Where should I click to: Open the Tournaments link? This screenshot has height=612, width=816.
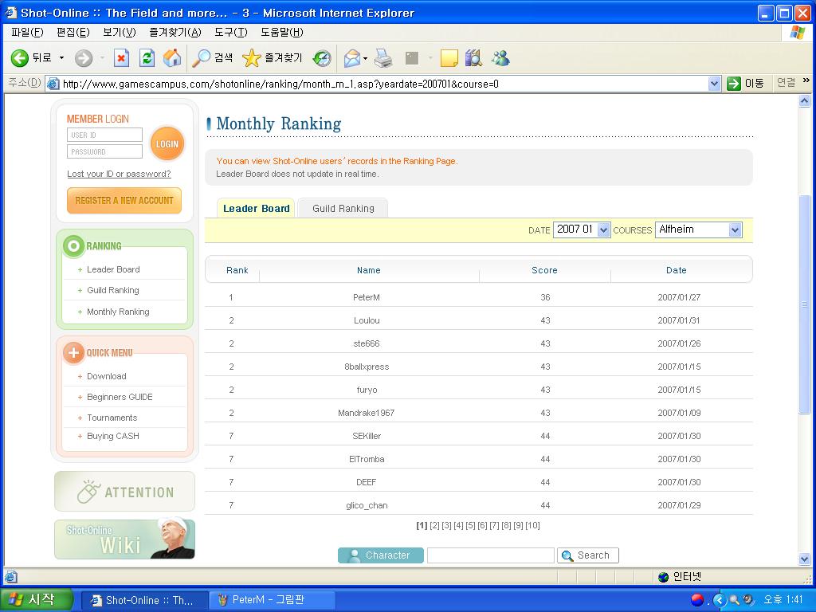pos(112,418)
